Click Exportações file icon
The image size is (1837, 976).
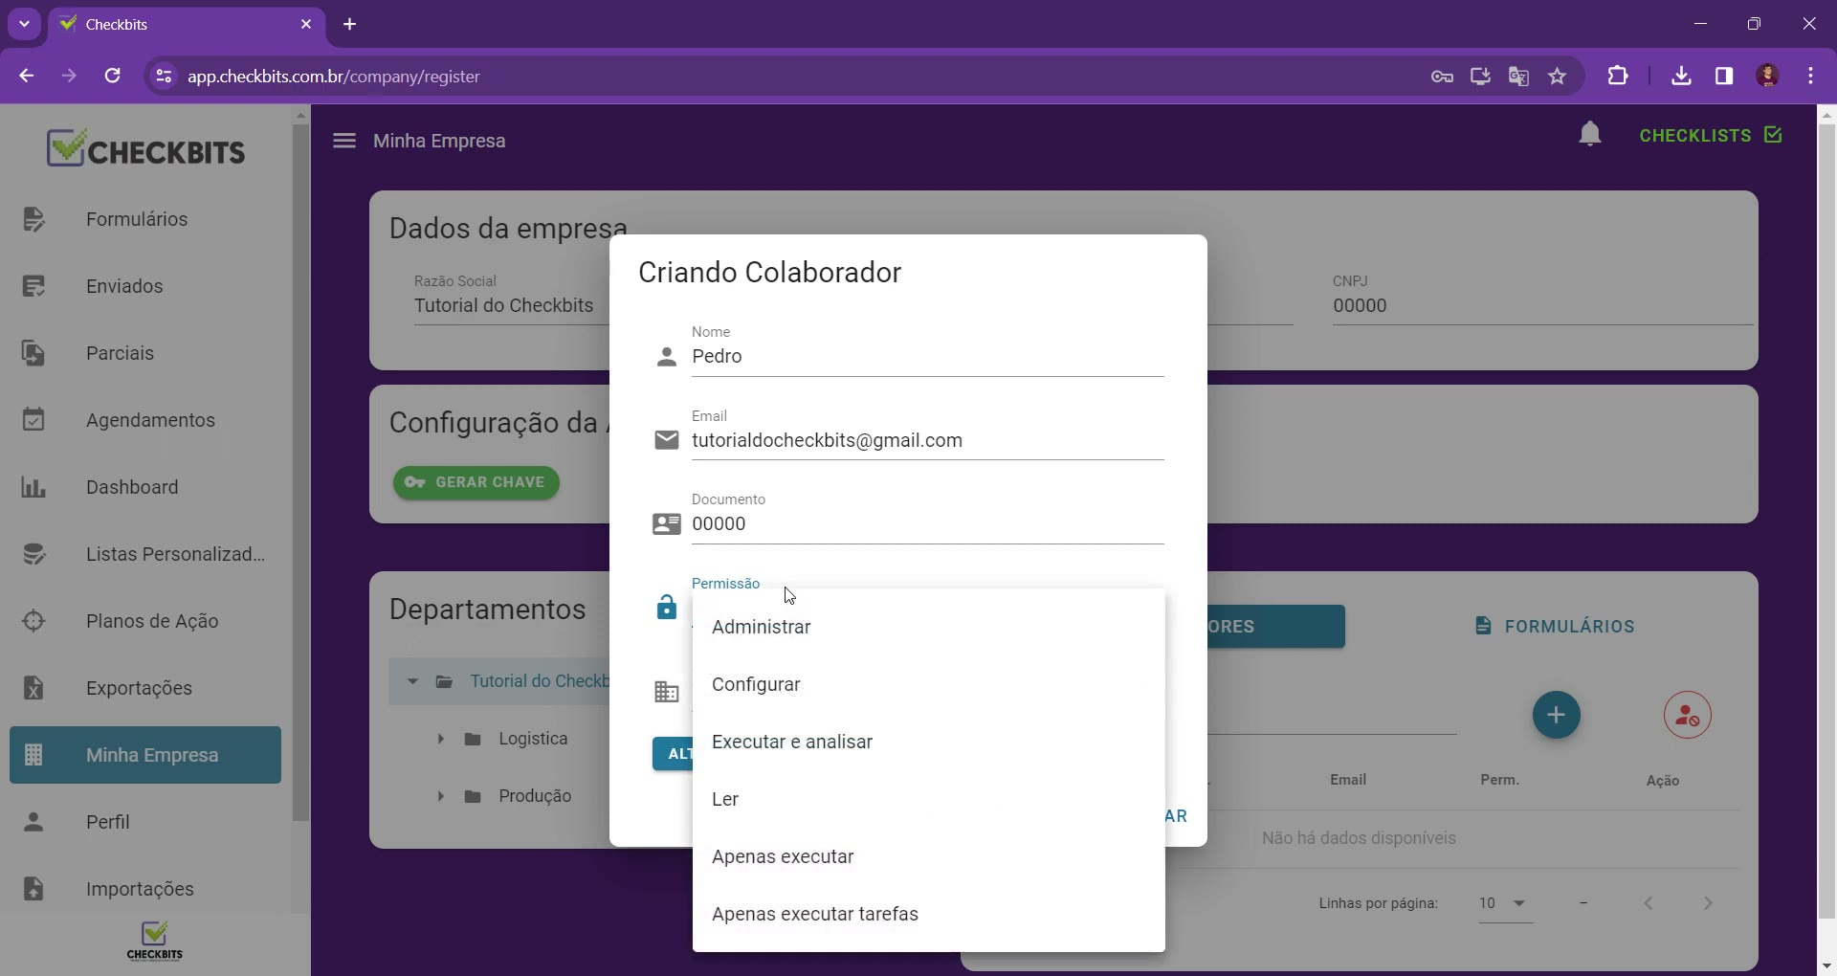[x=33, y=688]
